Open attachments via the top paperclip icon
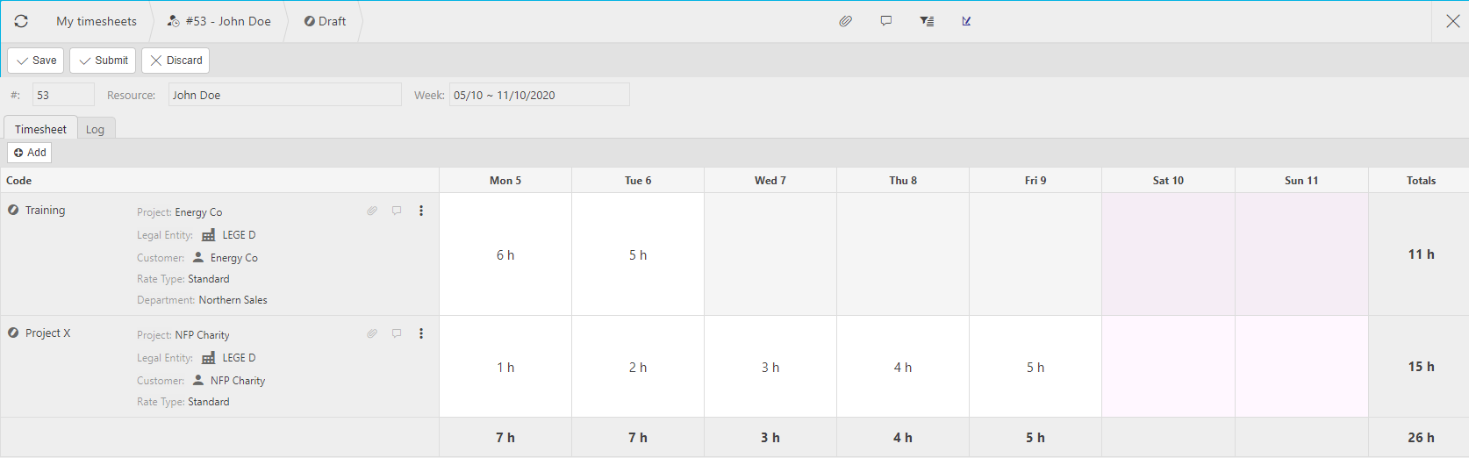The height and width of the screenshot is (458, 1469). pyautogui.click(x=845, y=21)
